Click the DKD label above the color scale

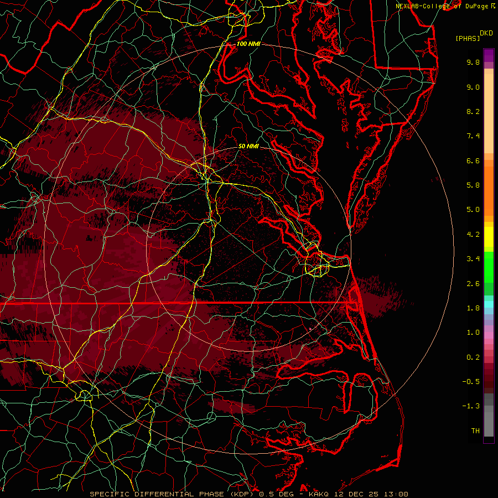(486, 33)
